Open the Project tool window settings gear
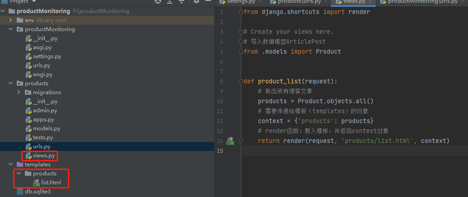 196,1
